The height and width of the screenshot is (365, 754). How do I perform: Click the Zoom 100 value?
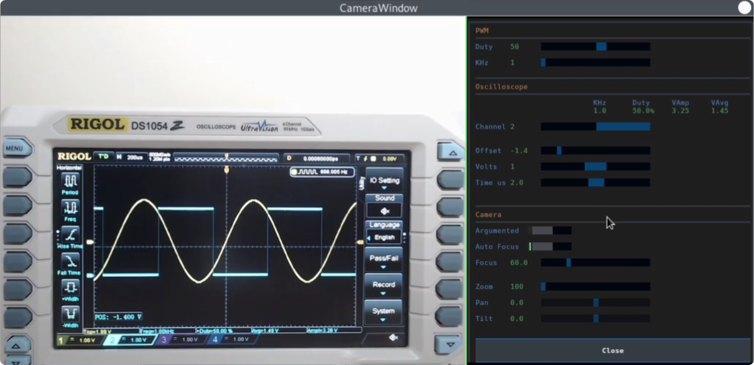click(516, 286)
